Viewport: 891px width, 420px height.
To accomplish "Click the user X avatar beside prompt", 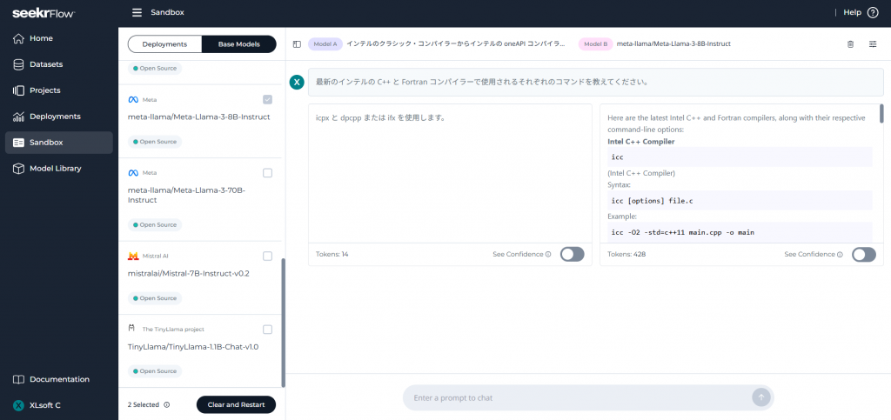I will 297,83.
